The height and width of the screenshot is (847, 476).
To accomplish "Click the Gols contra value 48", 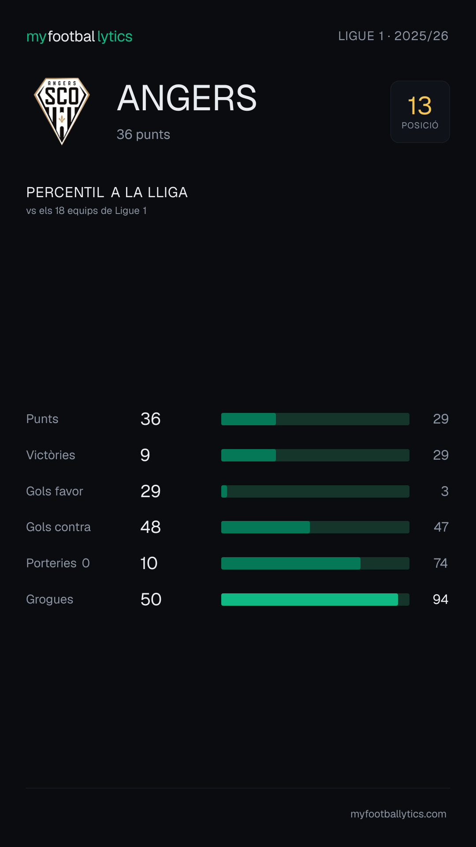I will click(151, 527).
